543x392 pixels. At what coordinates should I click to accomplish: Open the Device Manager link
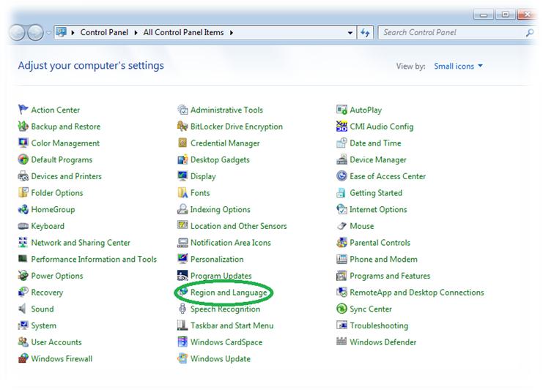tap(378, 159)
